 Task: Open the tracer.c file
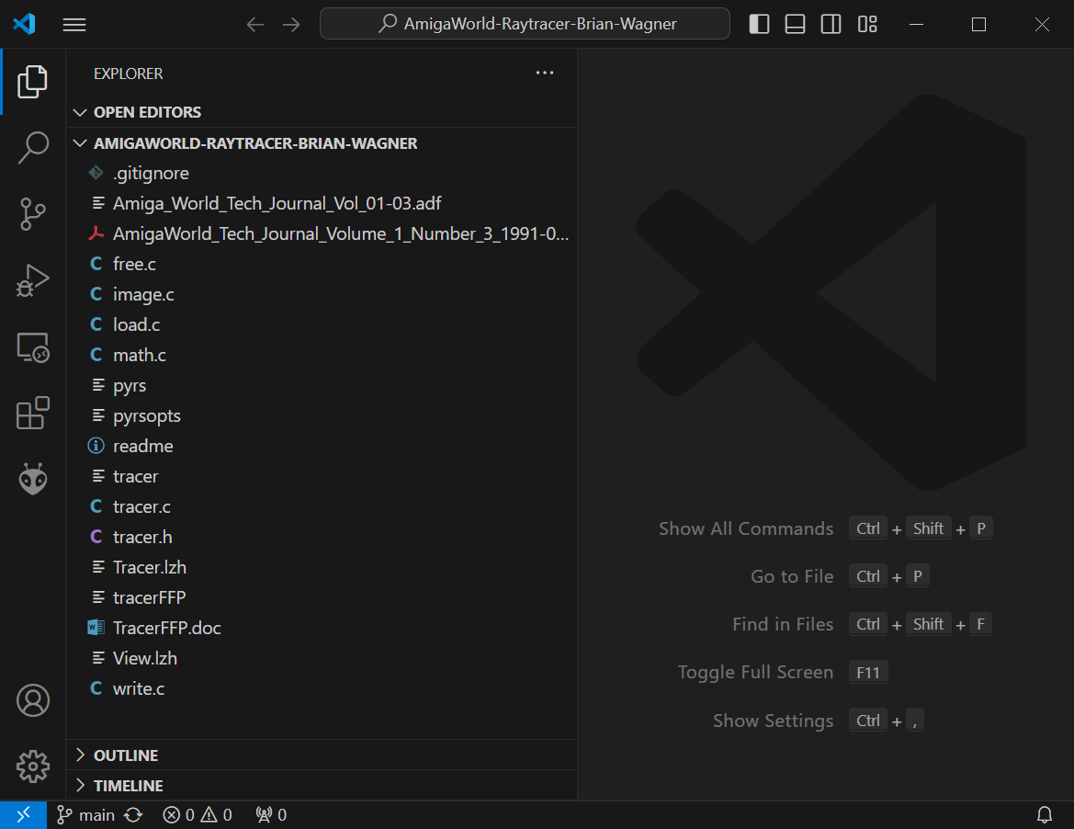[321, 506]
